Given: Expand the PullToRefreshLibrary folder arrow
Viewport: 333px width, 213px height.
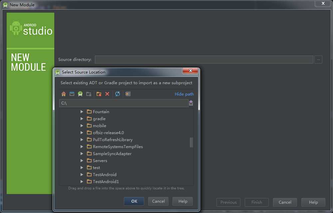Looking at the screenshot, I should pyautogui.click(x=82, y=139).
